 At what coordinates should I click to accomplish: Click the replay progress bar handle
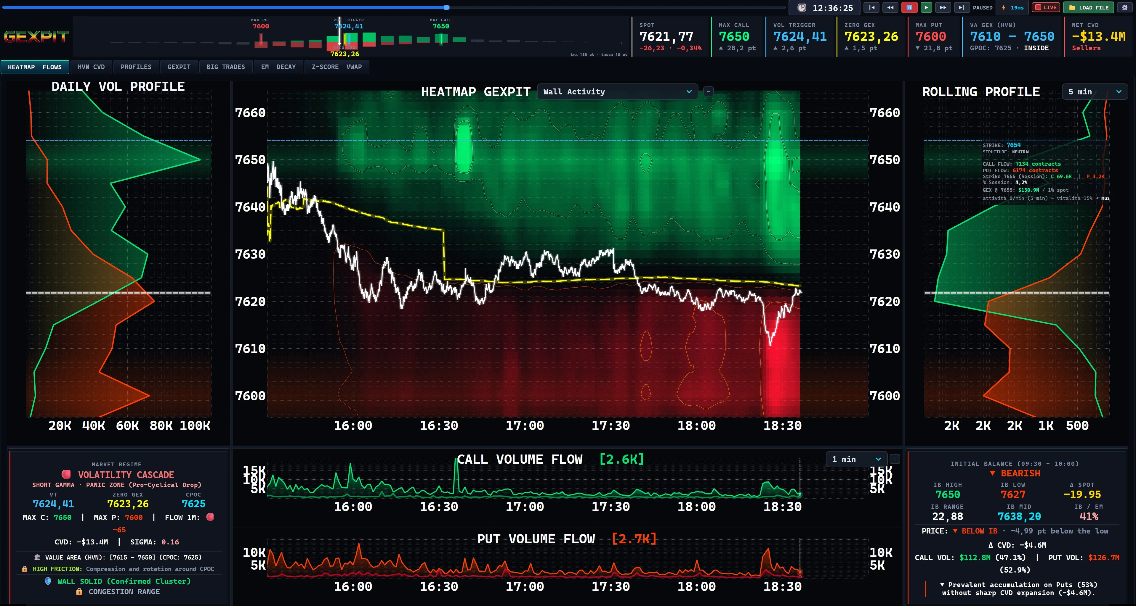tap(446, 7)
